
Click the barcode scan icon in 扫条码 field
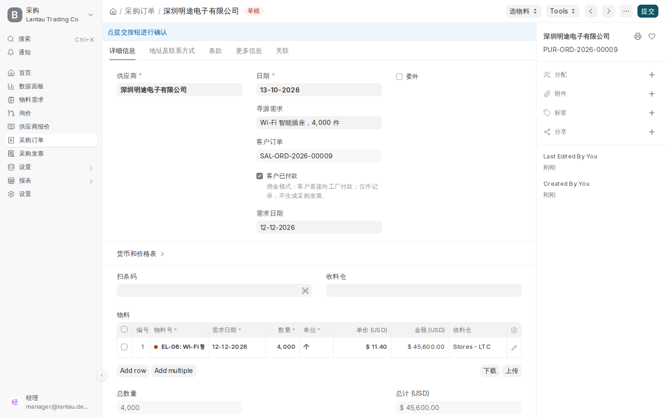coord(305,291)
